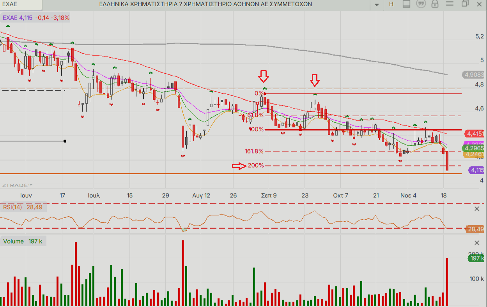Click the Οκτ 7 date on time axis
The width and height of the screenshot is (487, 307).
pos(340,195)
